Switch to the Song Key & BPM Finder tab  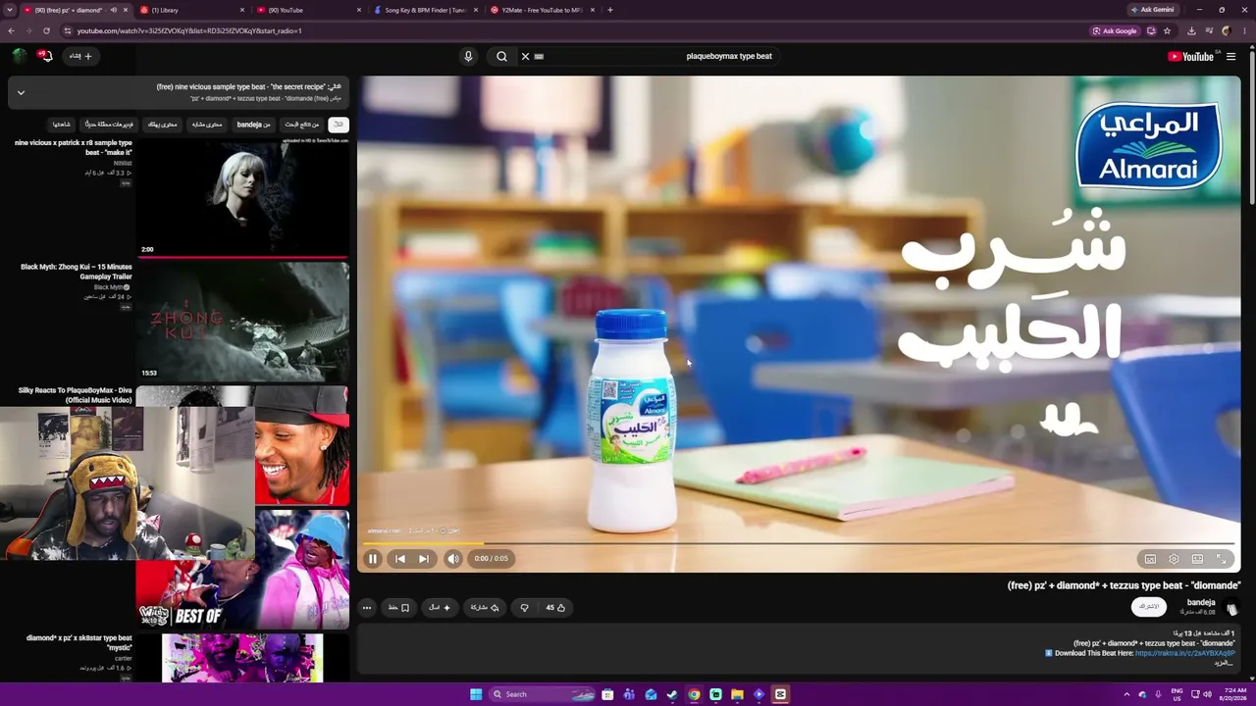coord(425,10)
